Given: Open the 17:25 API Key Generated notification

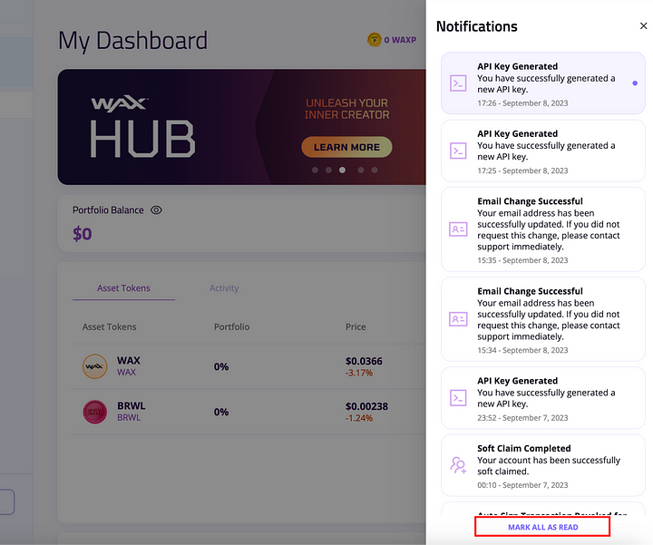Looking at the screenshot, I should coord(543,151).
